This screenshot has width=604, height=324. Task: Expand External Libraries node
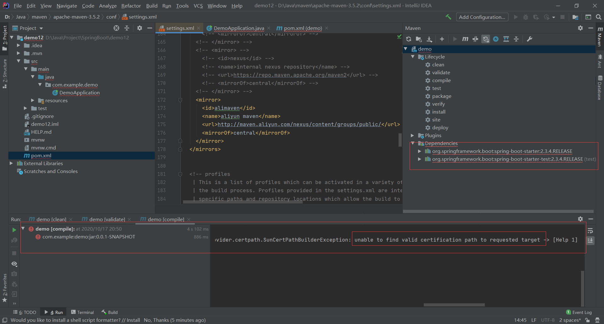11,163
